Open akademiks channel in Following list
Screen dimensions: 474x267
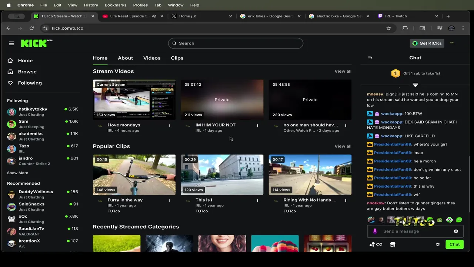click(x=43, y=136)
